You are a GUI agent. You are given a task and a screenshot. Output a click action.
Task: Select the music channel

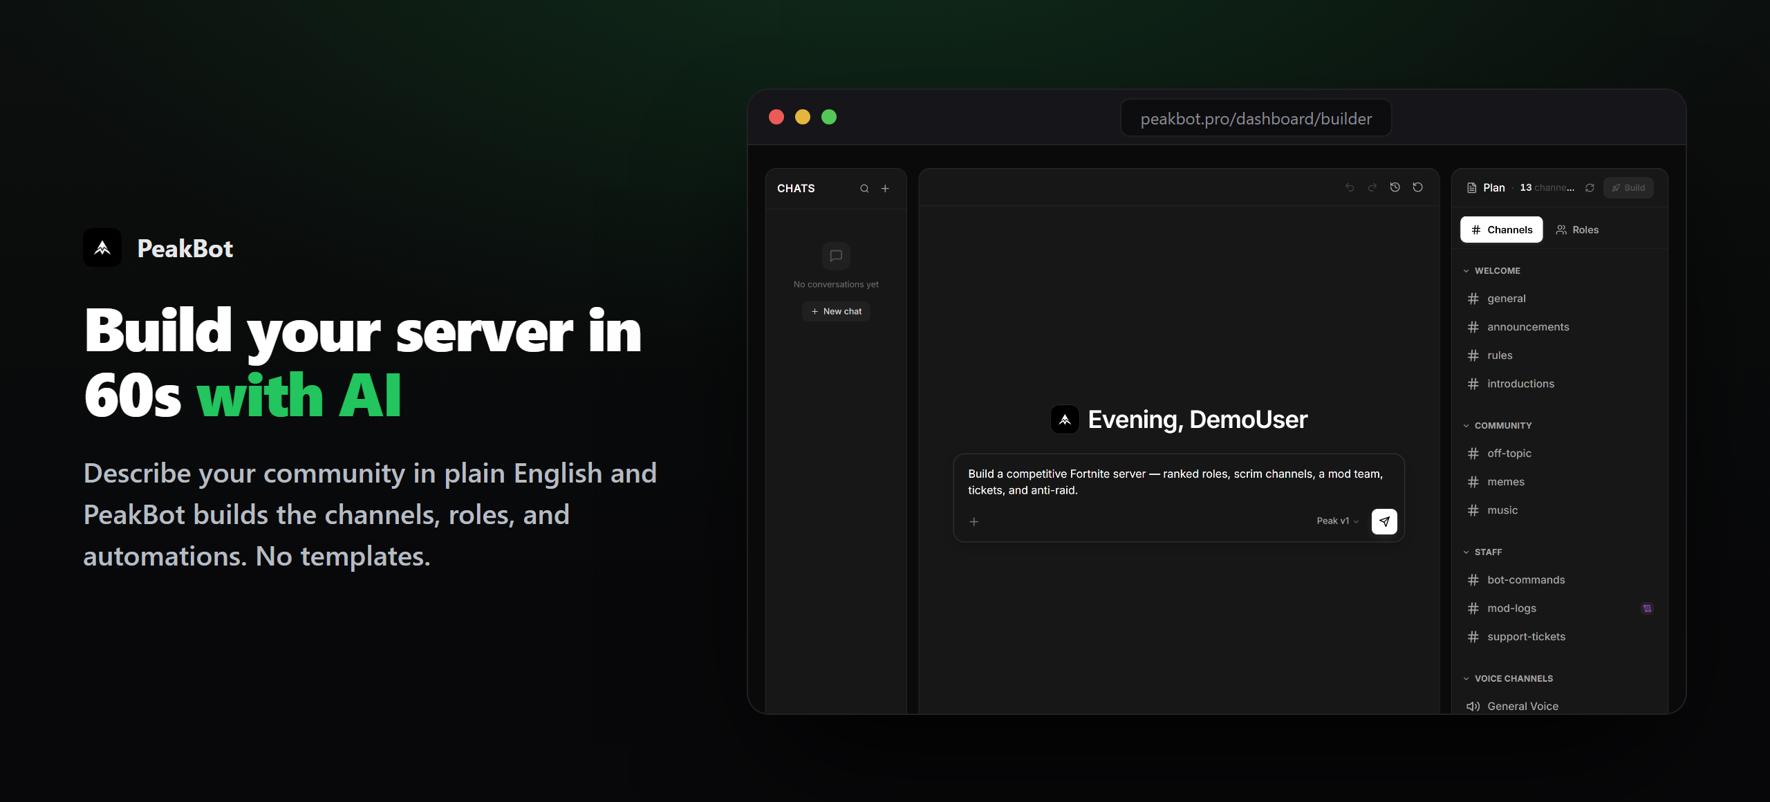coord(1560,510)
